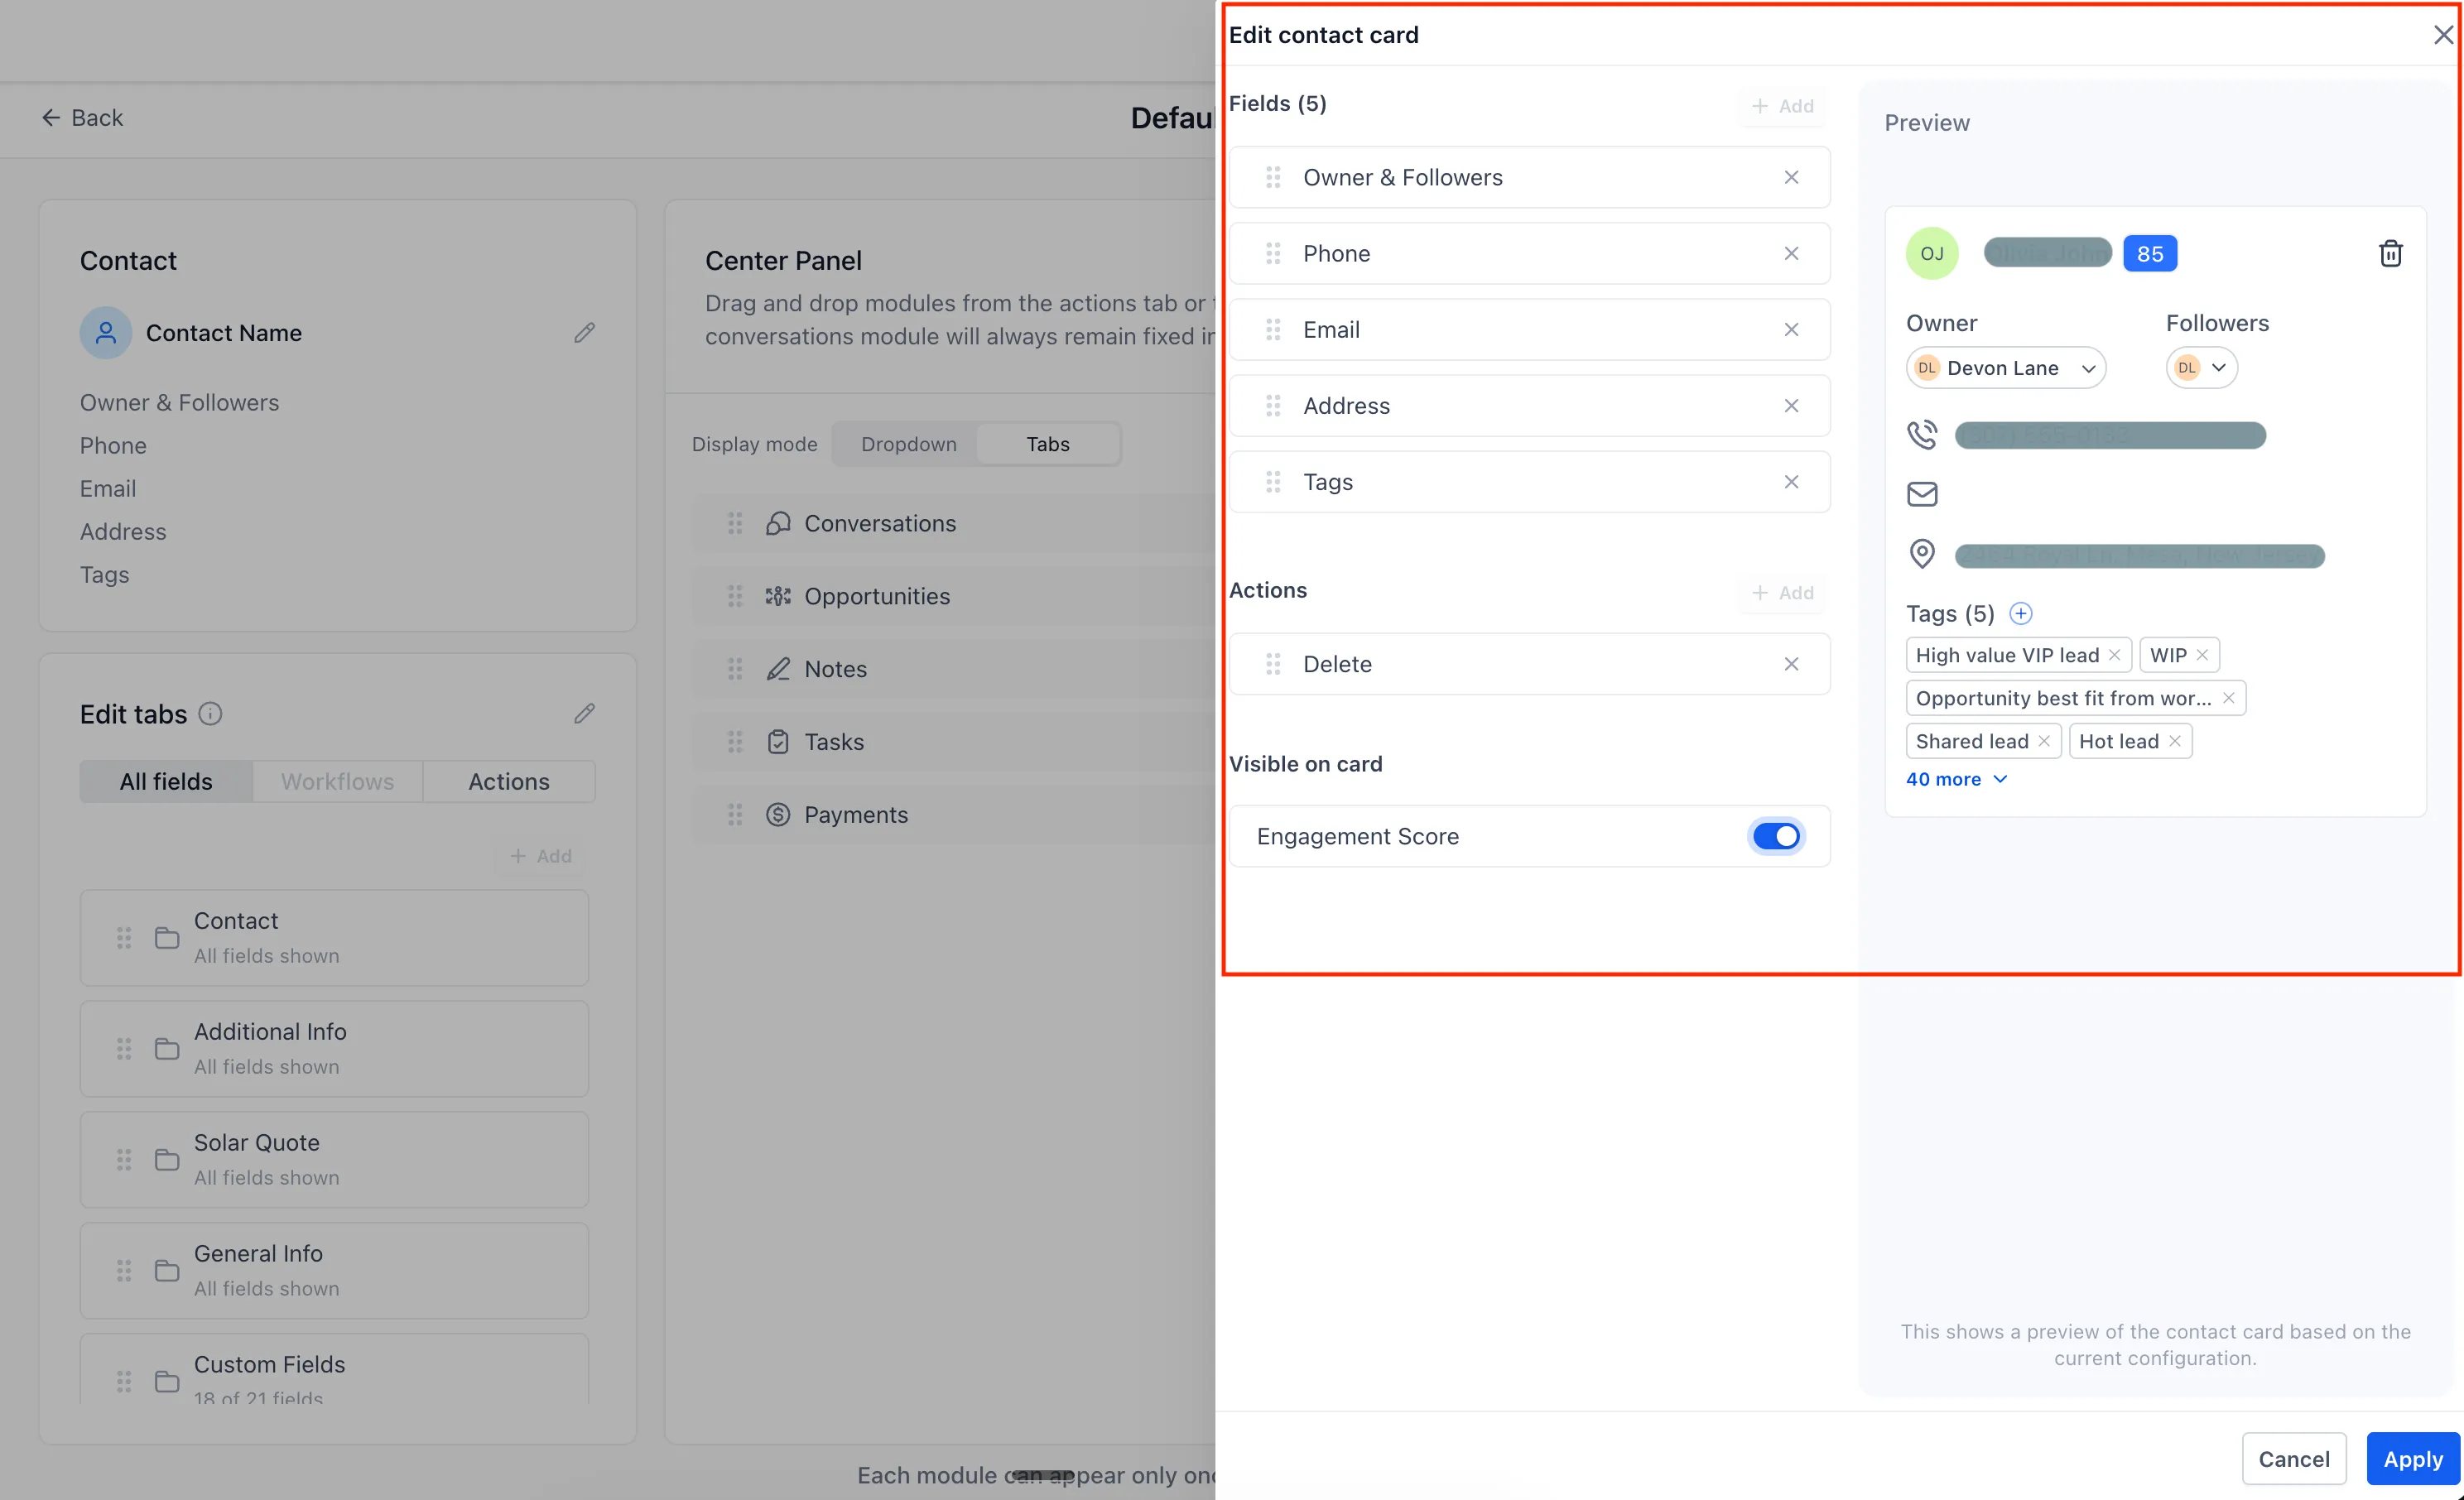The width and height of the screenshot is (2464, 1500).
Task: Remove the Hot lead tag
Action: click(2175, 741)
